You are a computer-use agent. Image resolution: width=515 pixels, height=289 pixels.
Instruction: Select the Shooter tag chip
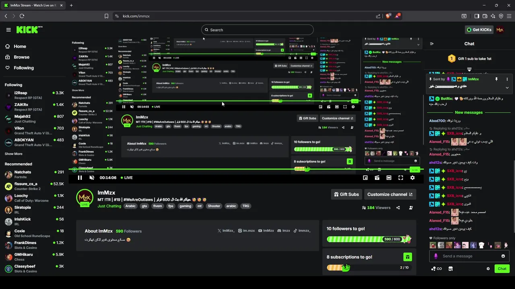pos(214,206)
